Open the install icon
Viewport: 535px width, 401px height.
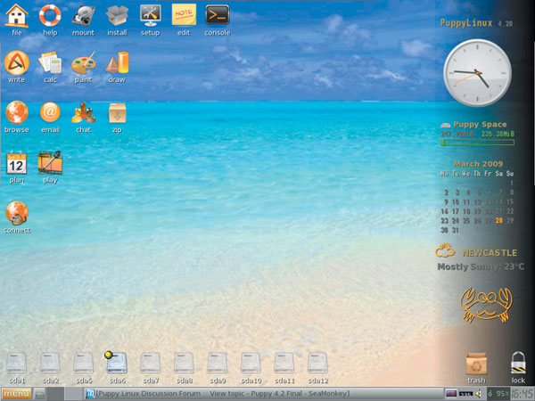pyautogui.click(x=117, y=16)
